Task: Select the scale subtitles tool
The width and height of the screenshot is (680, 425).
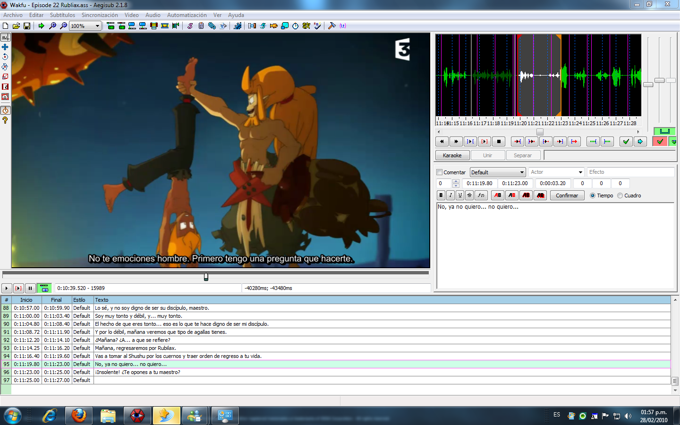Action: pos(5,76)
